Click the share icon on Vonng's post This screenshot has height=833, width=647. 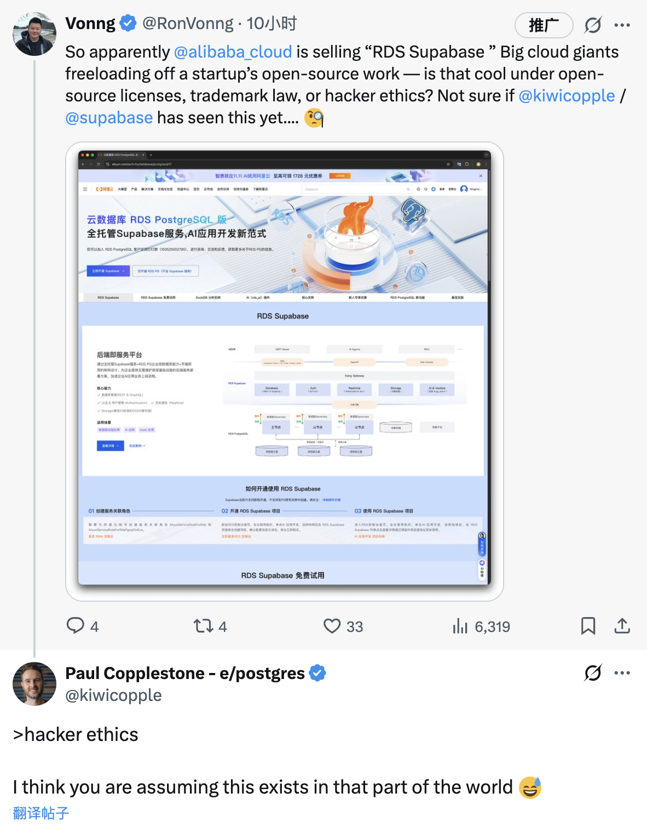622,626
